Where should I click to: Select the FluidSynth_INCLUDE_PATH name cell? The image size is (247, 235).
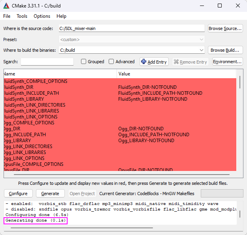[60, 93]
